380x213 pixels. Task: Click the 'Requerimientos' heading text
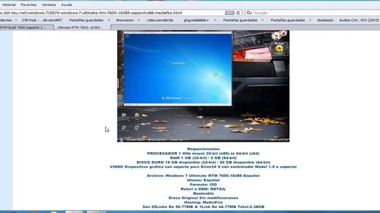tap(203, 149)
